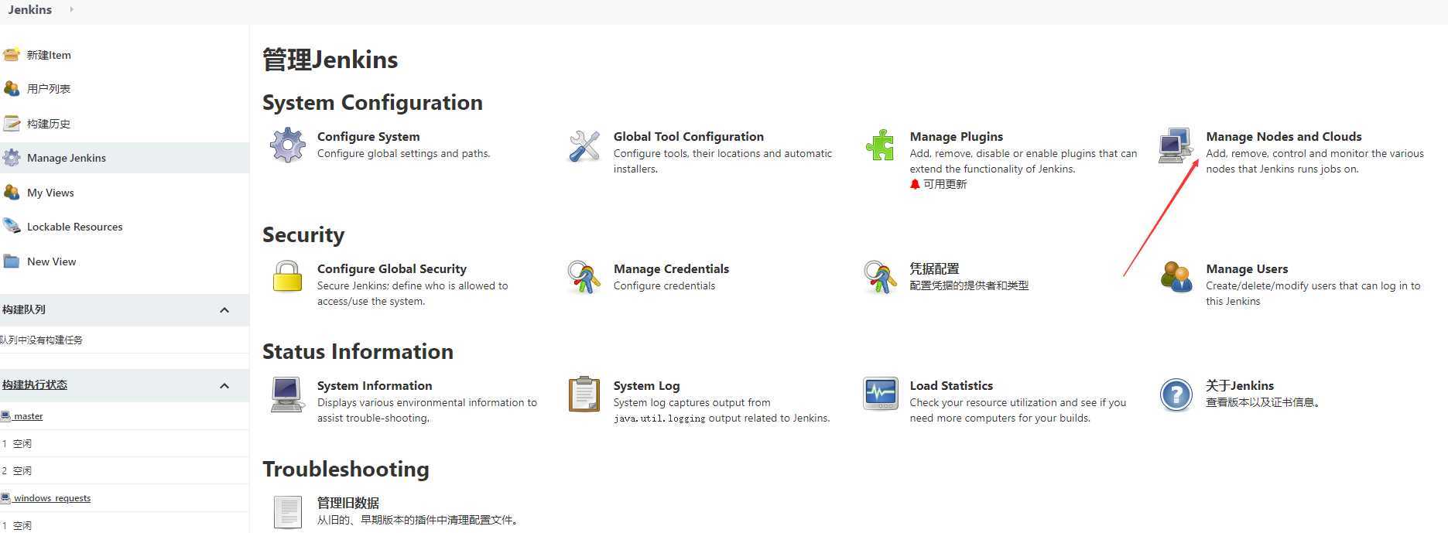Image resolution: width=1448 pixels, height=533 pixels.
Task: Click the System Log clipboard icon
Action: point(584,394)
